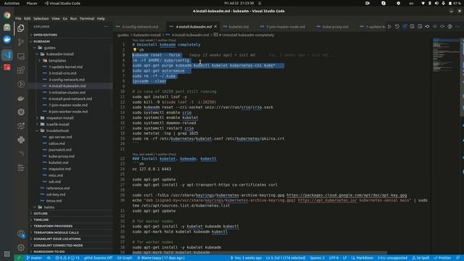Open the Manage gear in activity bar
Image resolution: width=464 pixels, height=261 pixels.
[x=21, y=247]
